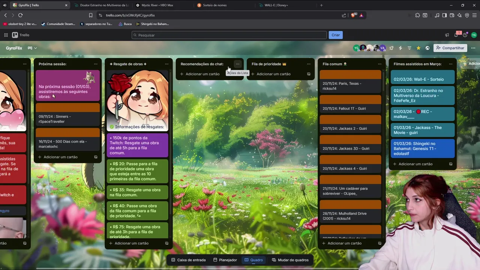Screen dimensions: 480x270
Task: Create from template in Próxima sessão list
Action: pos(96,157)
